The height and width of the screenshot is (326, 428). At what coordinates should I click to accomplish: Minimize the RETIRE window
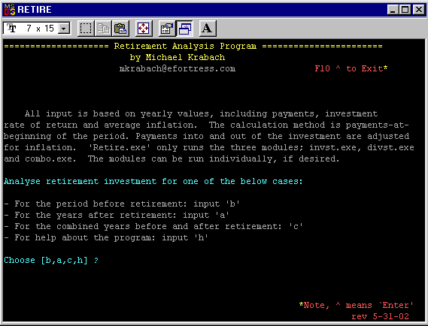pos(393,10)
